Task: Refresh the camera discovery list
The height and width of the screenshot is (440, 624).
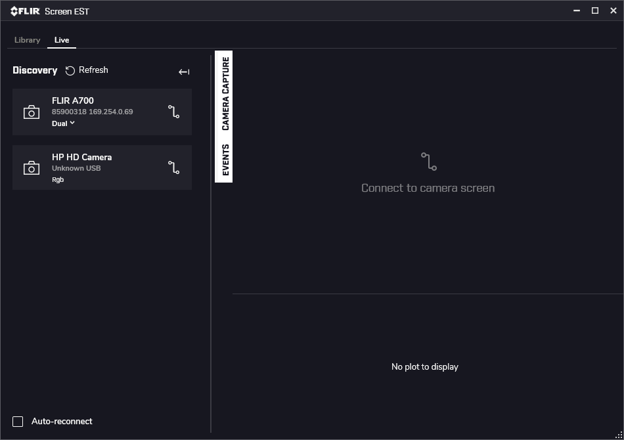Action: click(x=87, y=70)
